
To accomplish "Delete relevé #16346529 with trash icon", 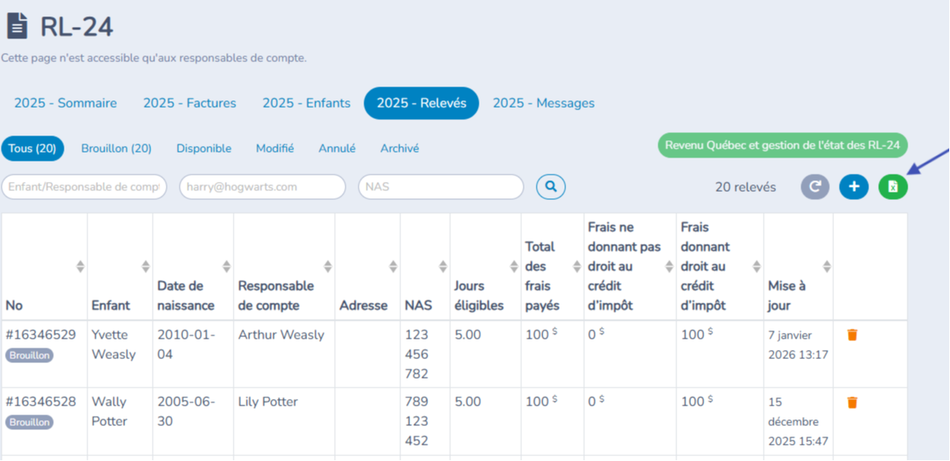I will tap(852, 335).
